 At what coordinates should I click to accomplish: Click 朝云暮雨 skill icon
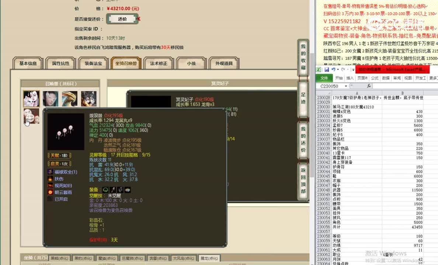50,192
